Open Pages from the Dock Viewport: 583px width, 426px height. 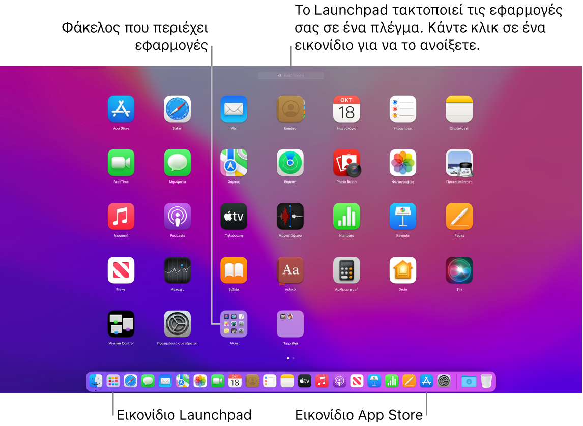[x=409, y=381]
